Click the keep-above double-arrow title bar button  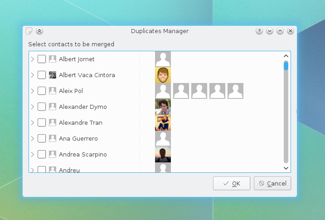(39, 31)
